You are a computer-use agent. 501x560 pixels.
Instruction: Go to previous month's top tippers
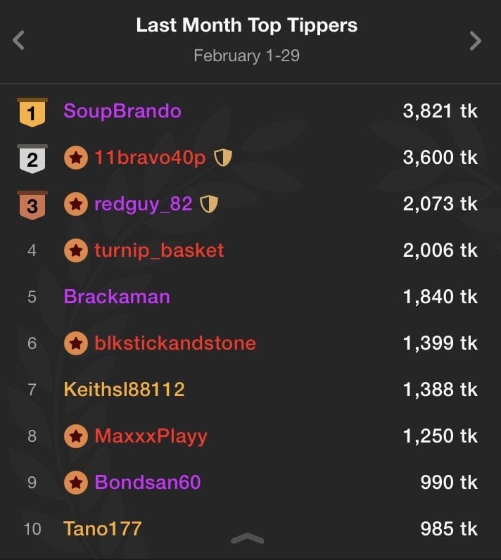pos(19,41)
